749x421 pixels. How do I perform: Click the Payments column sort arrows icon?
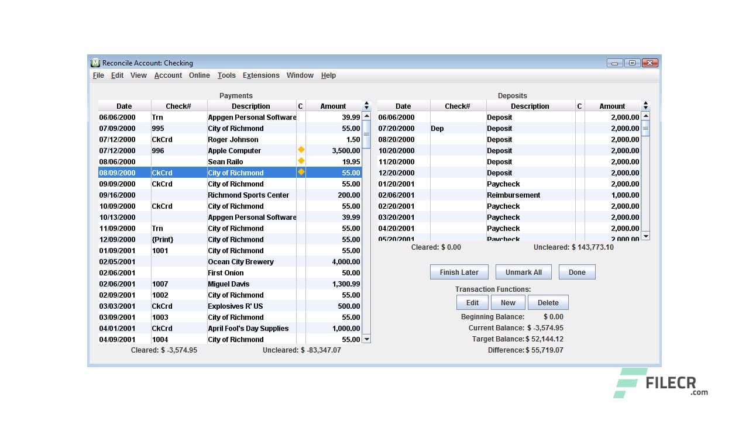(367, 106)
